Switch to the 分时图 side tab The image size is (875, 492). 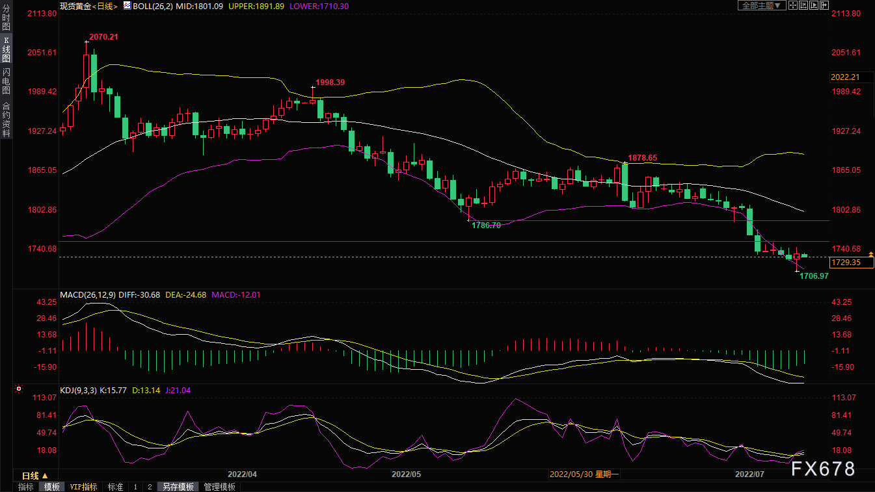6,18
